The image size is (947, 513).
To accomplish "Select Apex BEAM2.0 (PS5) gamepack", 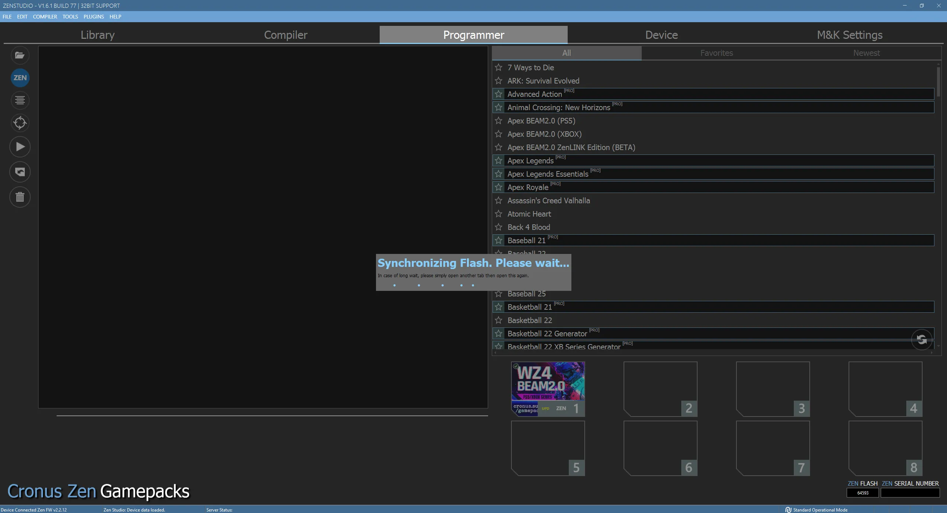I will [x=541, y=121].
